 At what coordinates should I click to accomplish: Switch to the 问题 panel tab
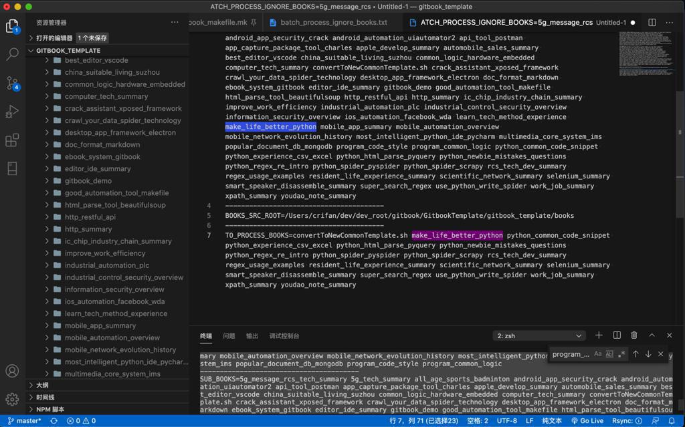(229, 335)
